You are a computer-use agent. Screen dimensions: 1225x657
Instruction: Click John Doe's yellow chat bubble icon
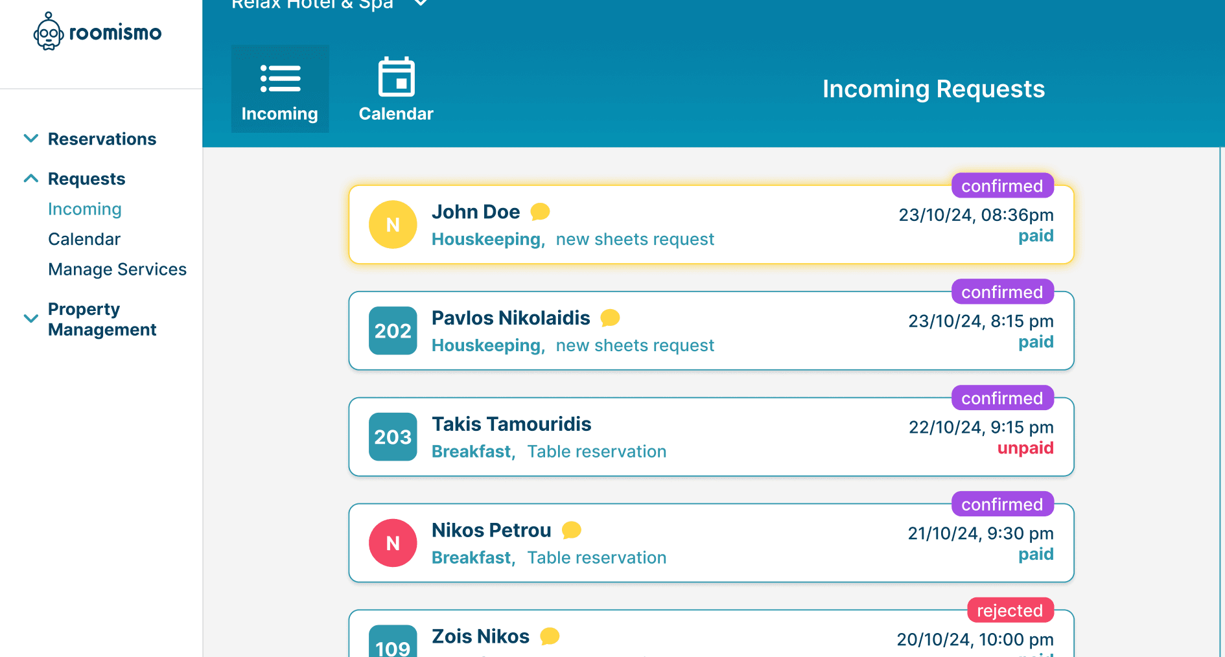(540, 212)
